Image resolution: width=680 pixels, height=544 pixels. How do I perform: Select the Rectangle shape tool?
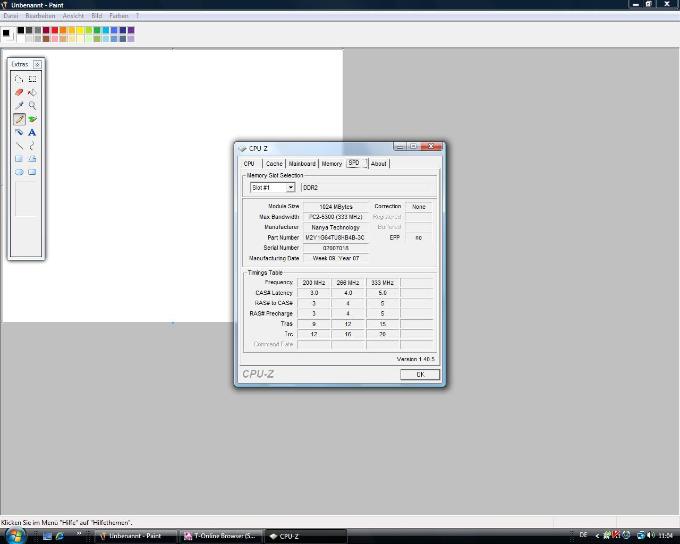tap(19, 159)
